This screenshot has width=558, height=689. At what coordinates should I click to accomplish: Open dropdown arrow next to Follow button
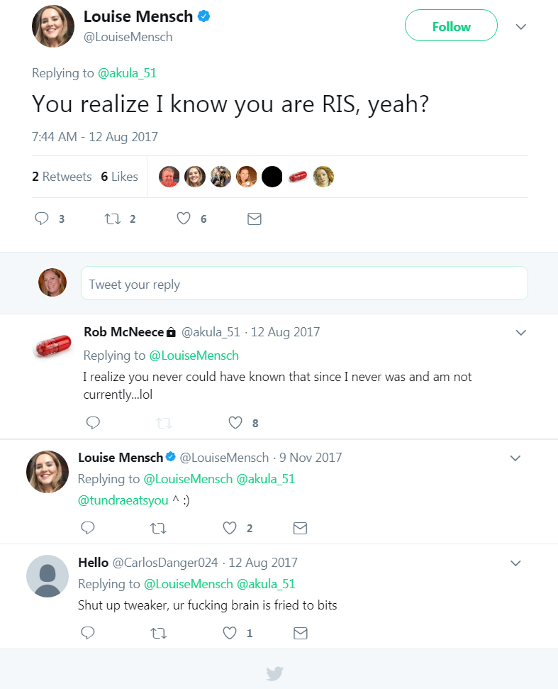[x=521, y=27]
